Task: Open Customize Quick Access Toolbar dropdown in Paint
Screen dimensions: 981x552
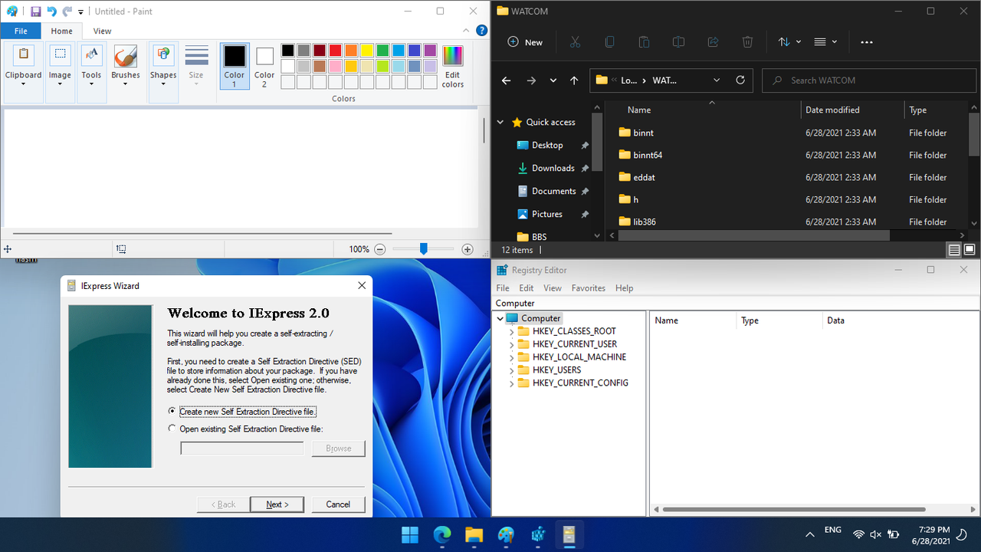Action: point(80,12)
